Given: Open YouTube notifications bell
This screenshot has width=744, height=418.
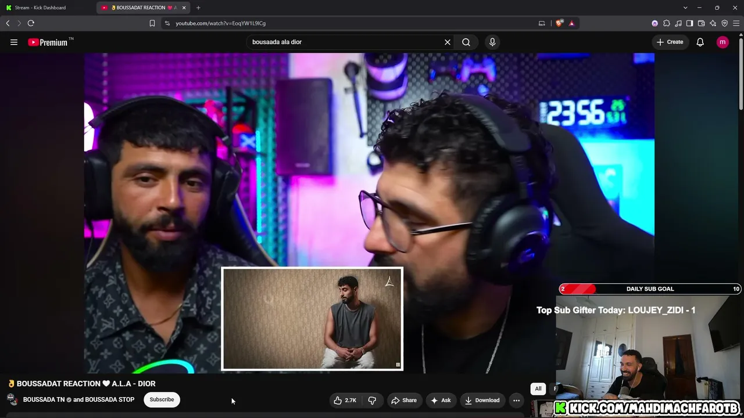Looking at the screenshot, I should coord(700,42).
